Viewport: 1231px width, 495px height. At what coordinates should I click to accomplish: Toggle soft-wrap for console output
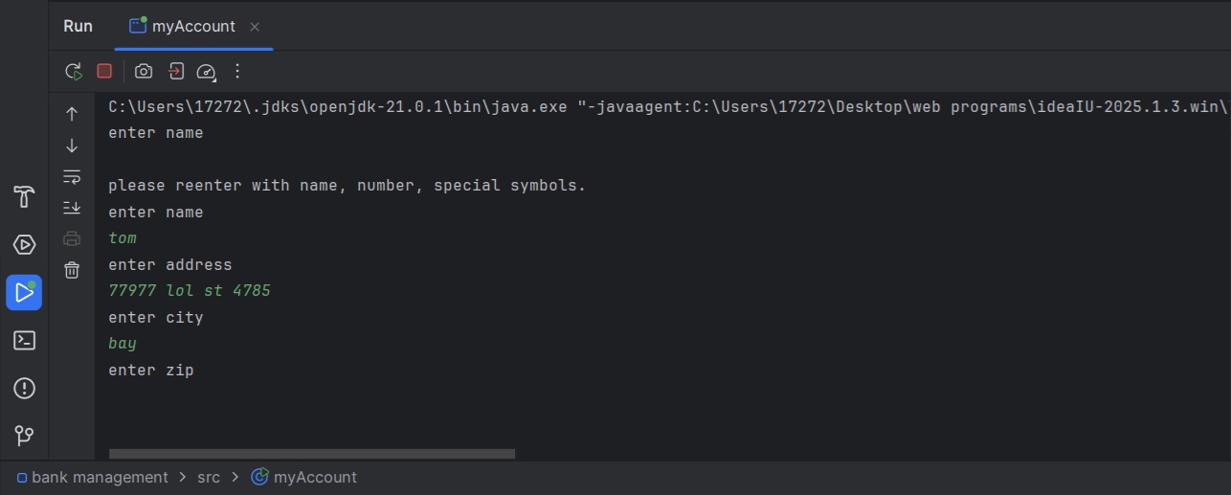72,176
